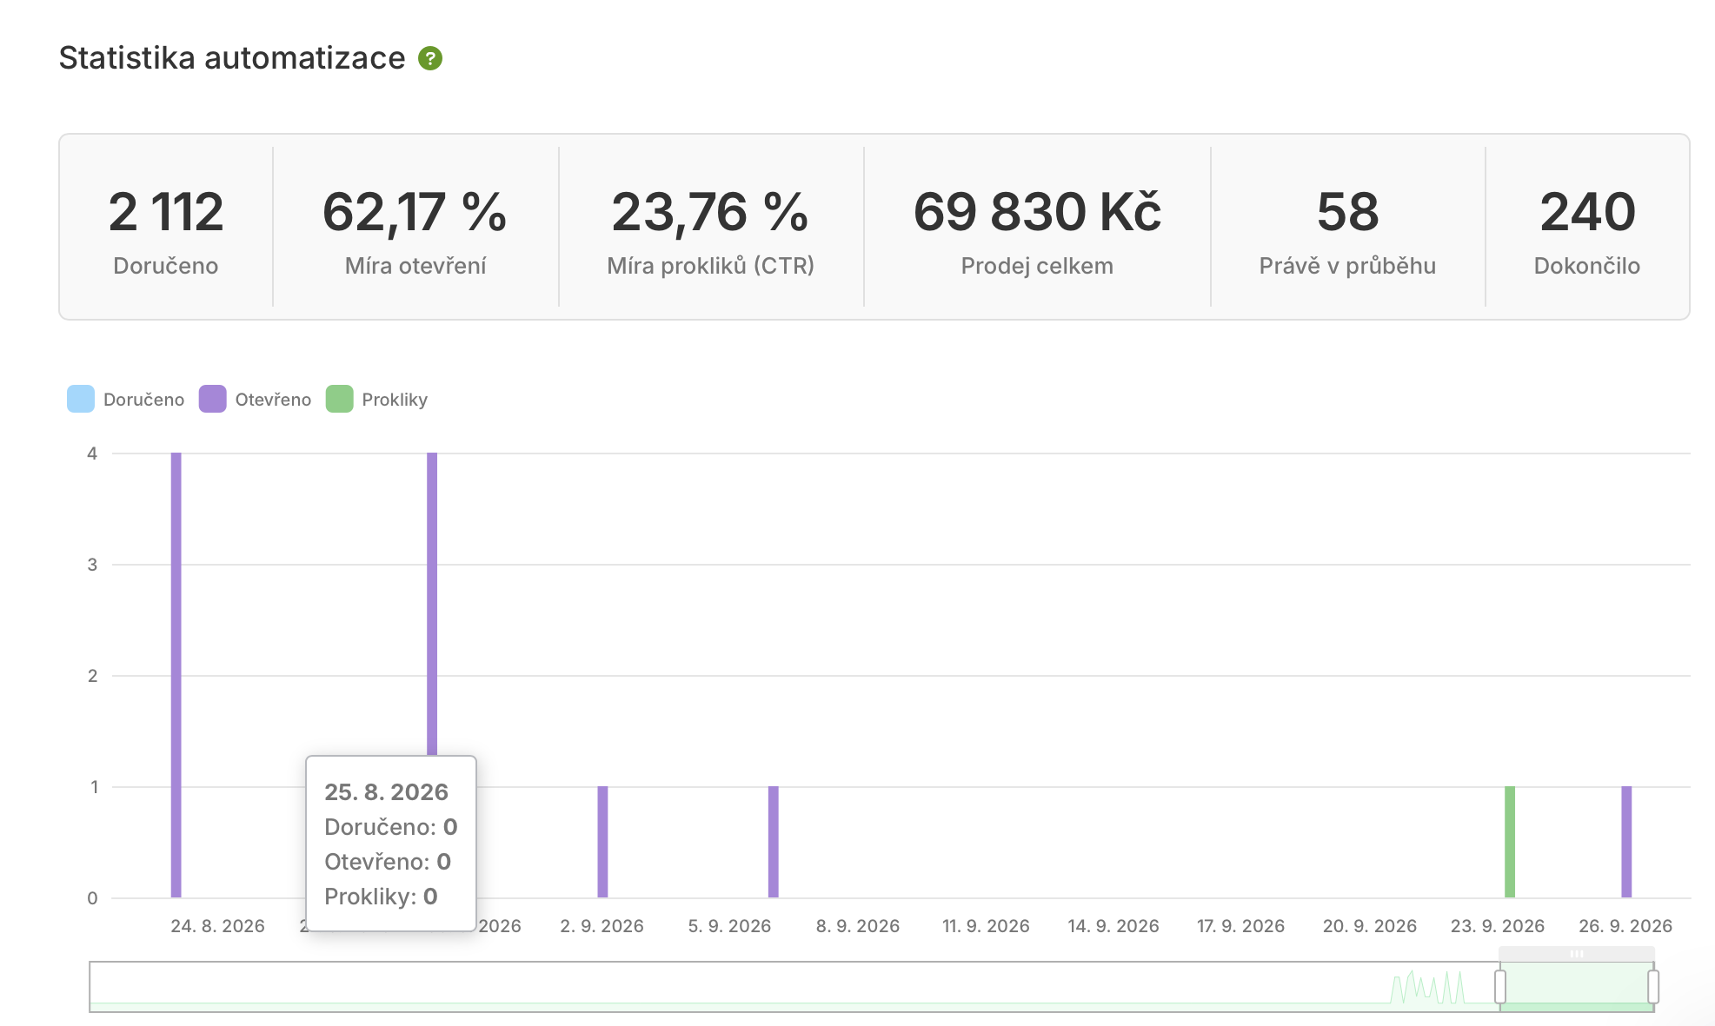Image resolution: width=1715 pixels, height=1026 pixels.
Task: Click the 240 Dokončilo statistic
Action: 1587,228
